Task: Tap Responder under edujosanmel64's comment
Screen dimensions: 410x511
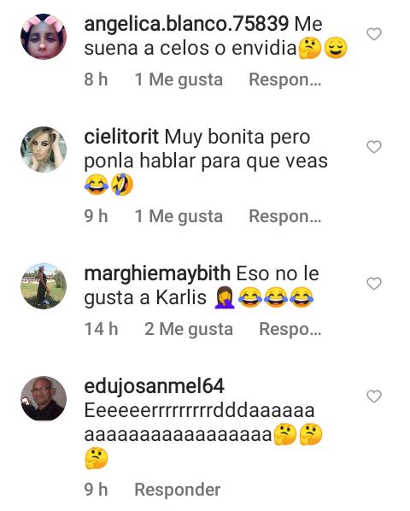Action: (x=178, y=490)
